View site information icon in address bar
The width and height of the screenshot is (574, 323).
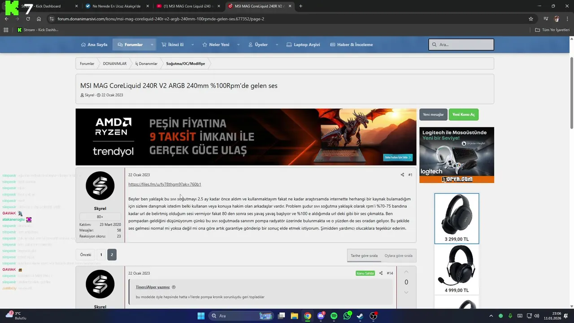pos(52,19)
